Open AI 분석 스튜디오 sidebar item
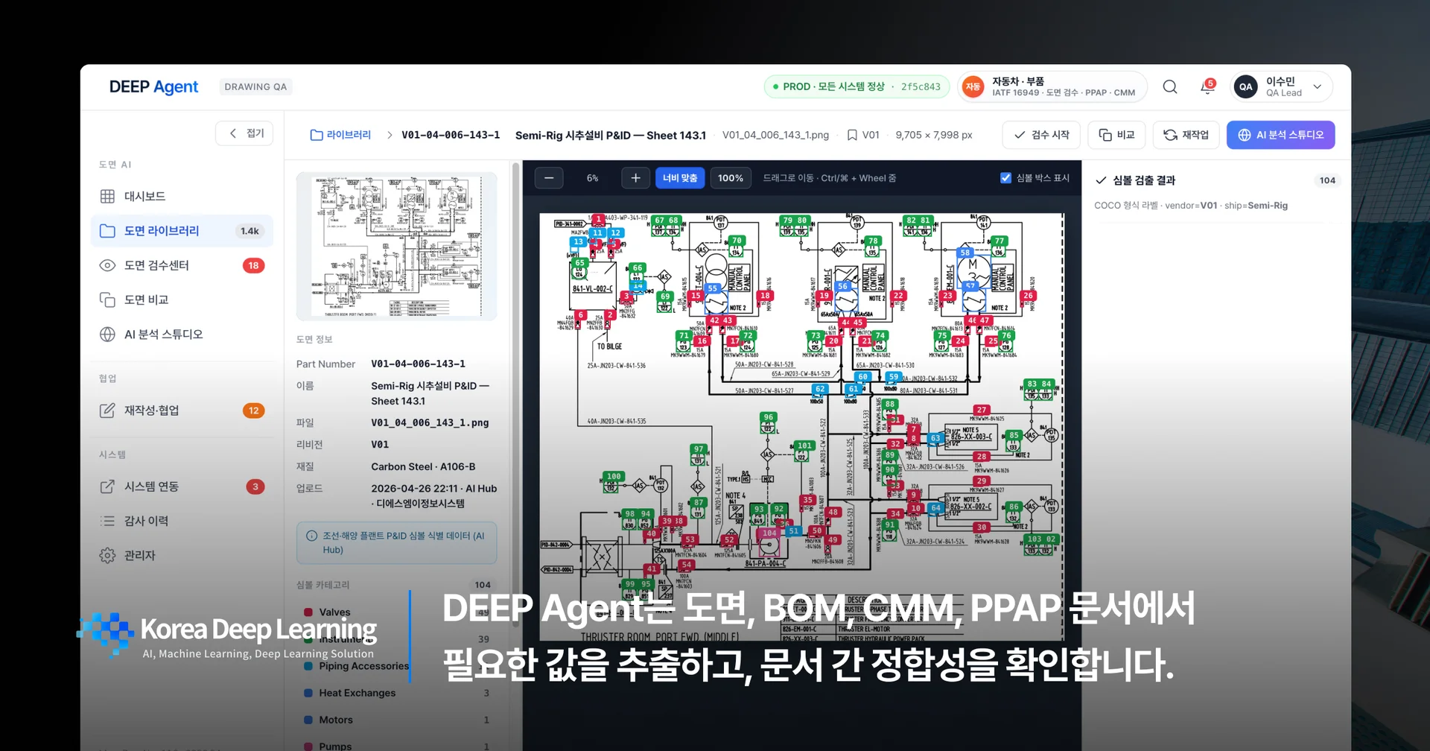The width and height of the screenshot is (1430, 751). pos(182,335)
